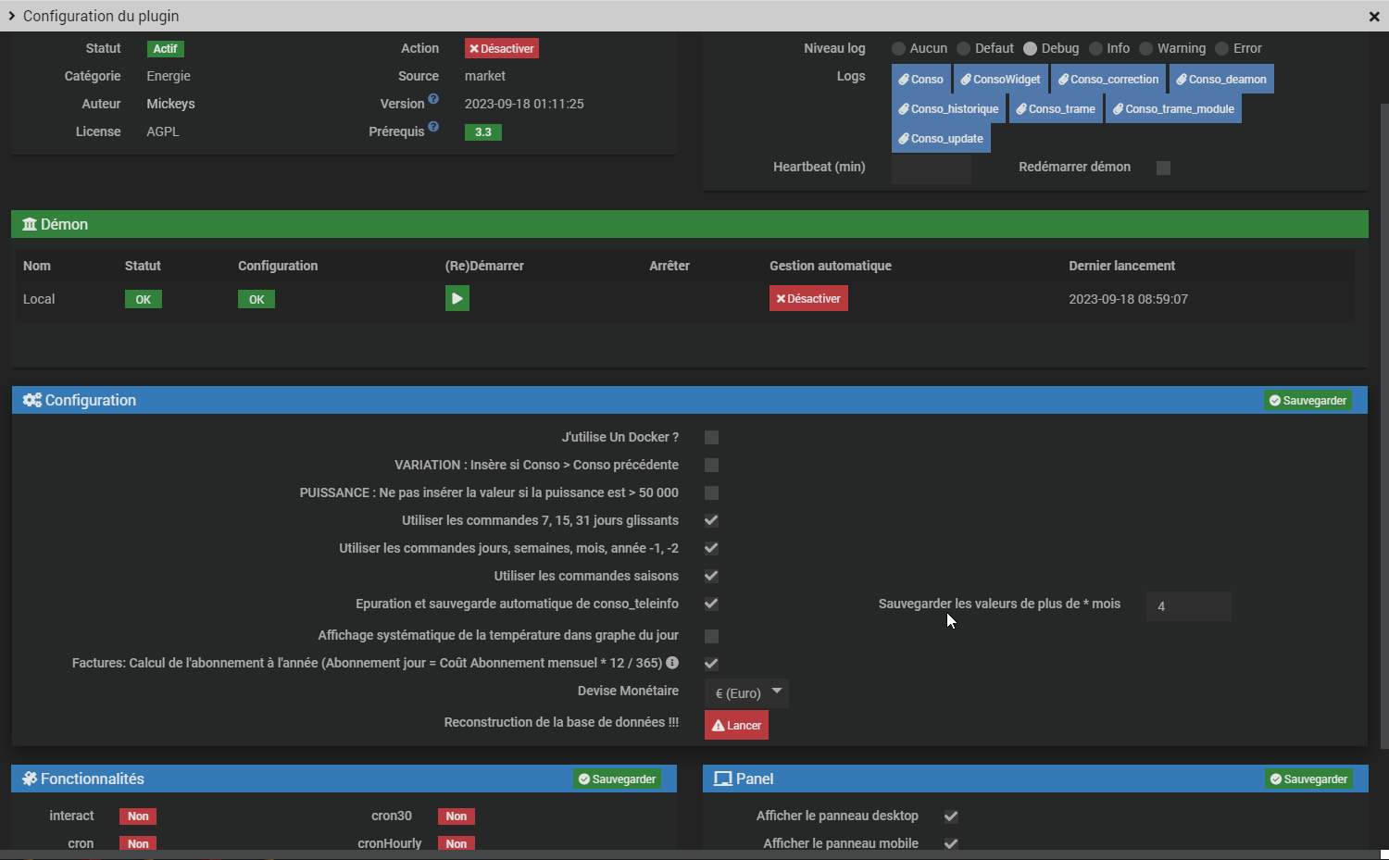This screenshot has width=1389, height=860.
Task: Click the Non badge beside cron
Action: 138,843
